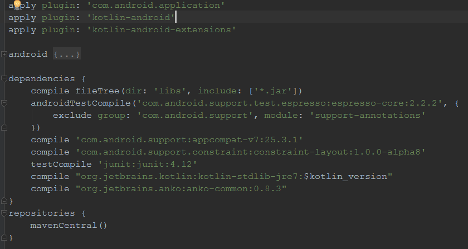Click the 'repositories' keyword
The height and width of the screenshot is (249, 468).
[41, 213]
